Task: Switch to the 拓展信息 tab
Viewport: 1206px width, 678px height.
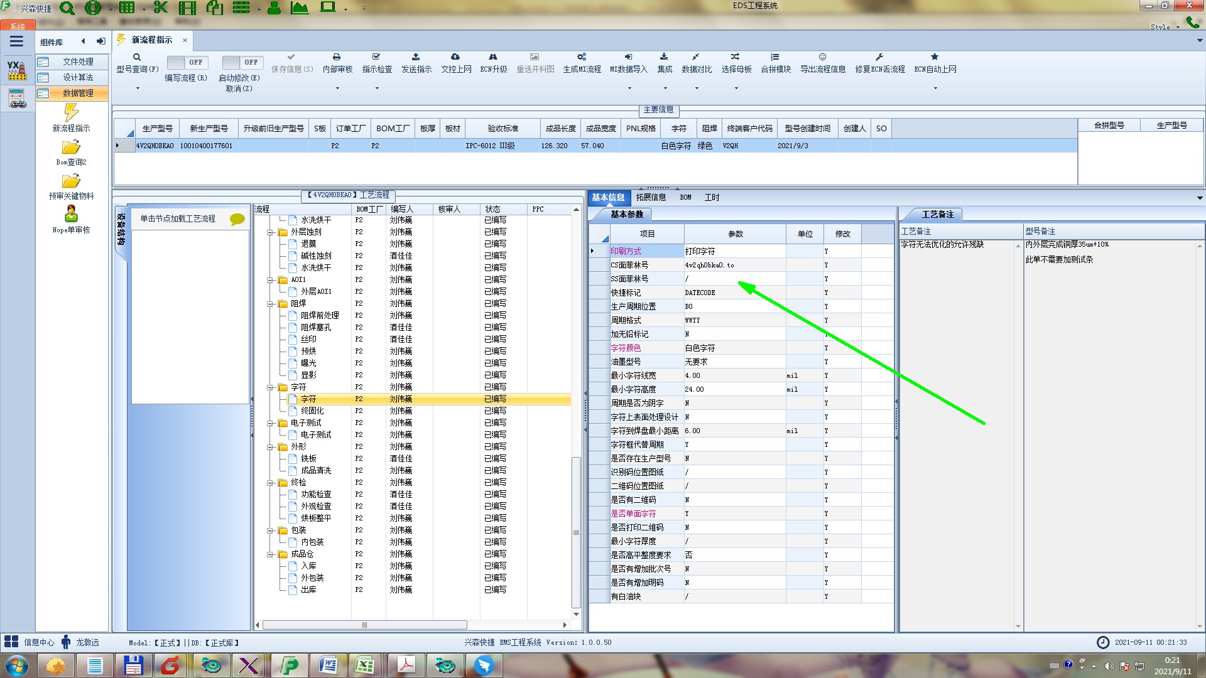Action: (x=651, y=197)
